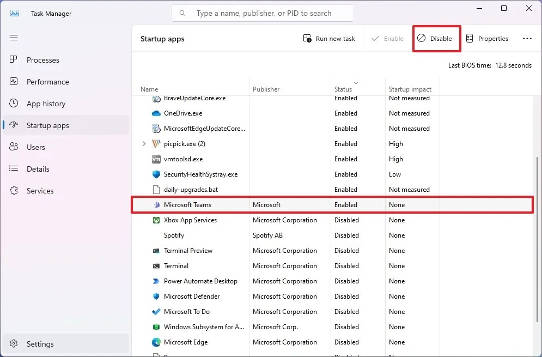This screenshot has width=542, height=357.
Task: Select the Users section
Action: (36, 147)
